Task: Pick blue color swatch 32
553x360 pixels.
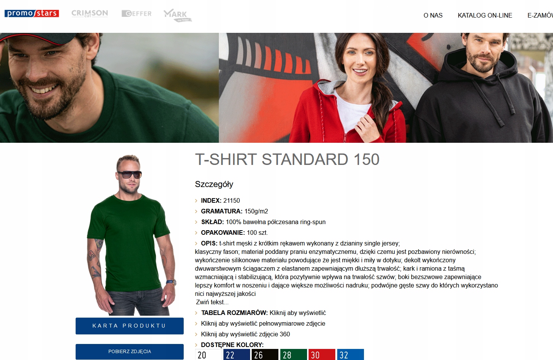Action: (351, 355)
